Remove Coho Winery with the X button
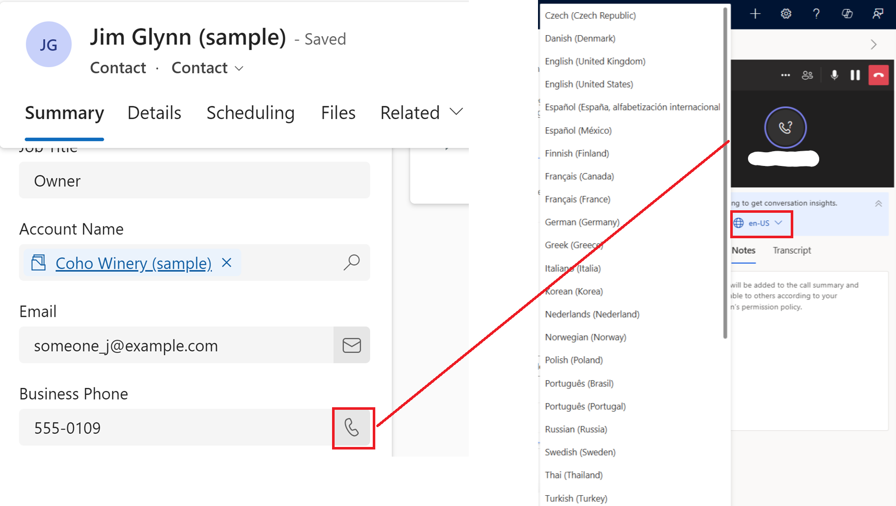Screen dimensions: 896x506 point(227,263)
